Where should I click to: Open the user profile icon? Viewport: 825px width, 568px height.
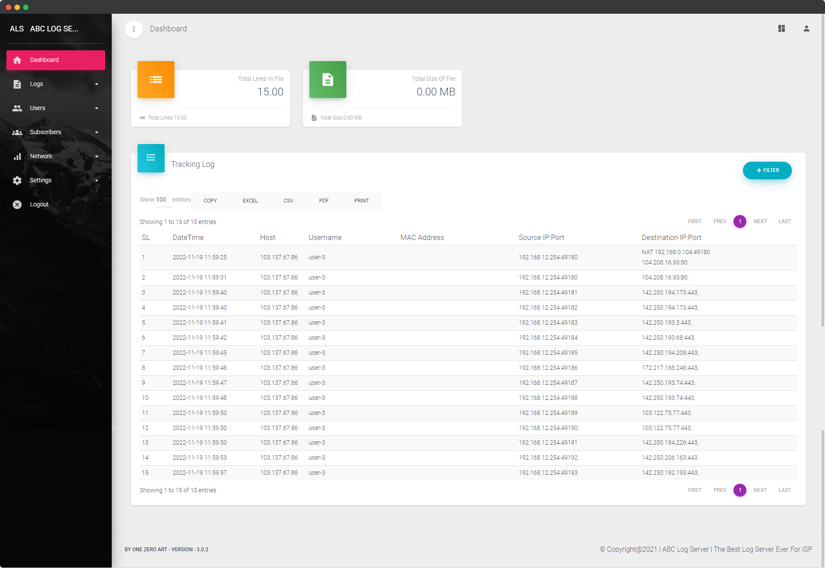coord(807,28)
